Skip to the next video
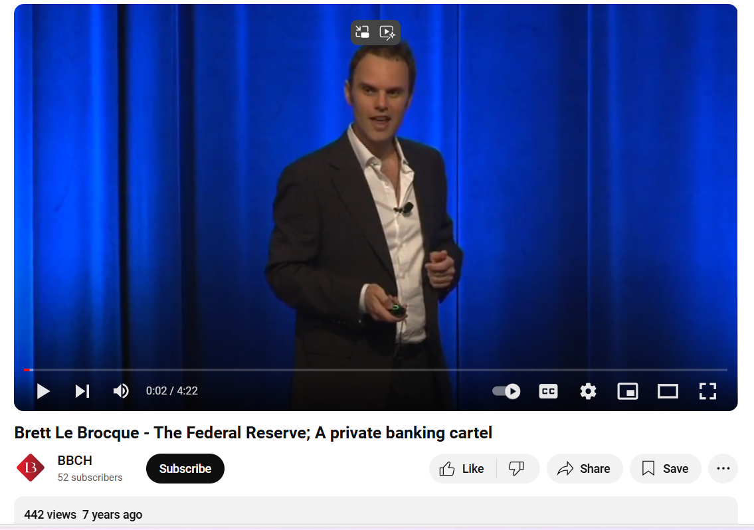 [x=82, y=391]
